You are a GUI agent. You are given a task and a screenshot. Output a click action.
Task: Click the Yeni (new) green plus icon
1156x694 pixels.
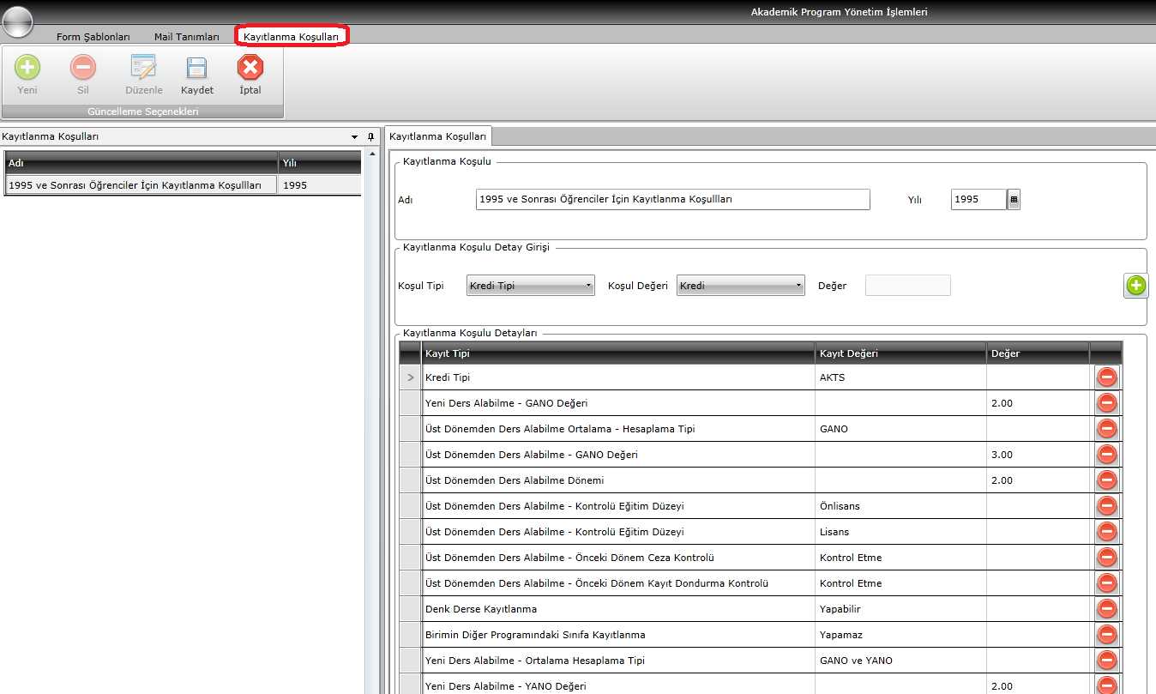[x=27, y=68]
